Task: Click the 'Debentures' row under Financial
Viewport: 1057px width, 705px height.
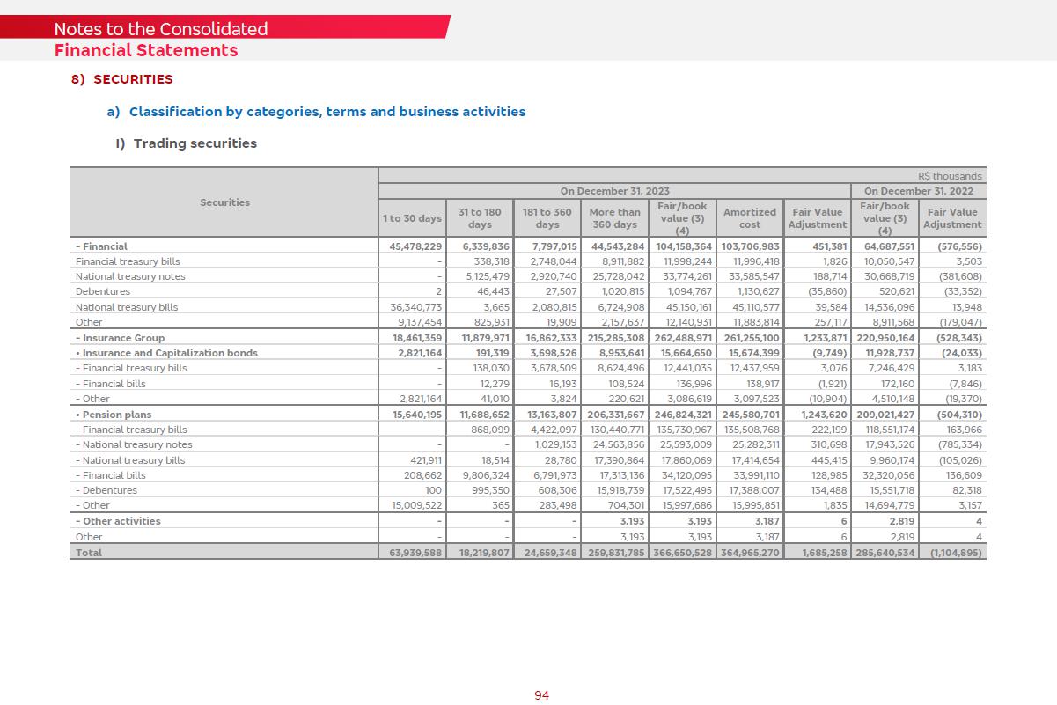Action: point(103,291)
